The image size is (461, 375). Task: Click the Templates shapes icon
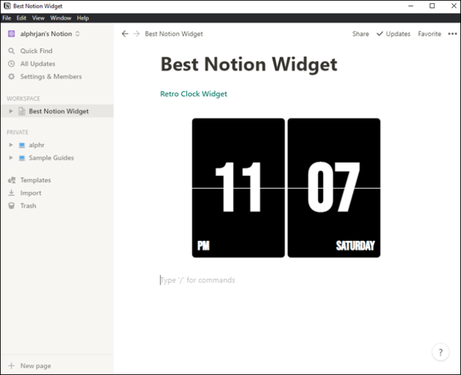click(x=12, y=180)
